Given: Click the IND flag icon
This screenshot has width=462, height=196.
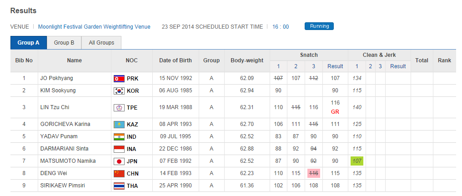Looking at the screenshot, I should [x=119, y=137].
